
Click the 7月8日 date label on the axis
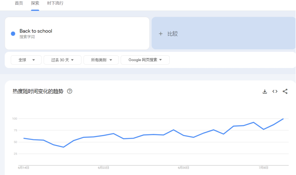click(263, 168)
